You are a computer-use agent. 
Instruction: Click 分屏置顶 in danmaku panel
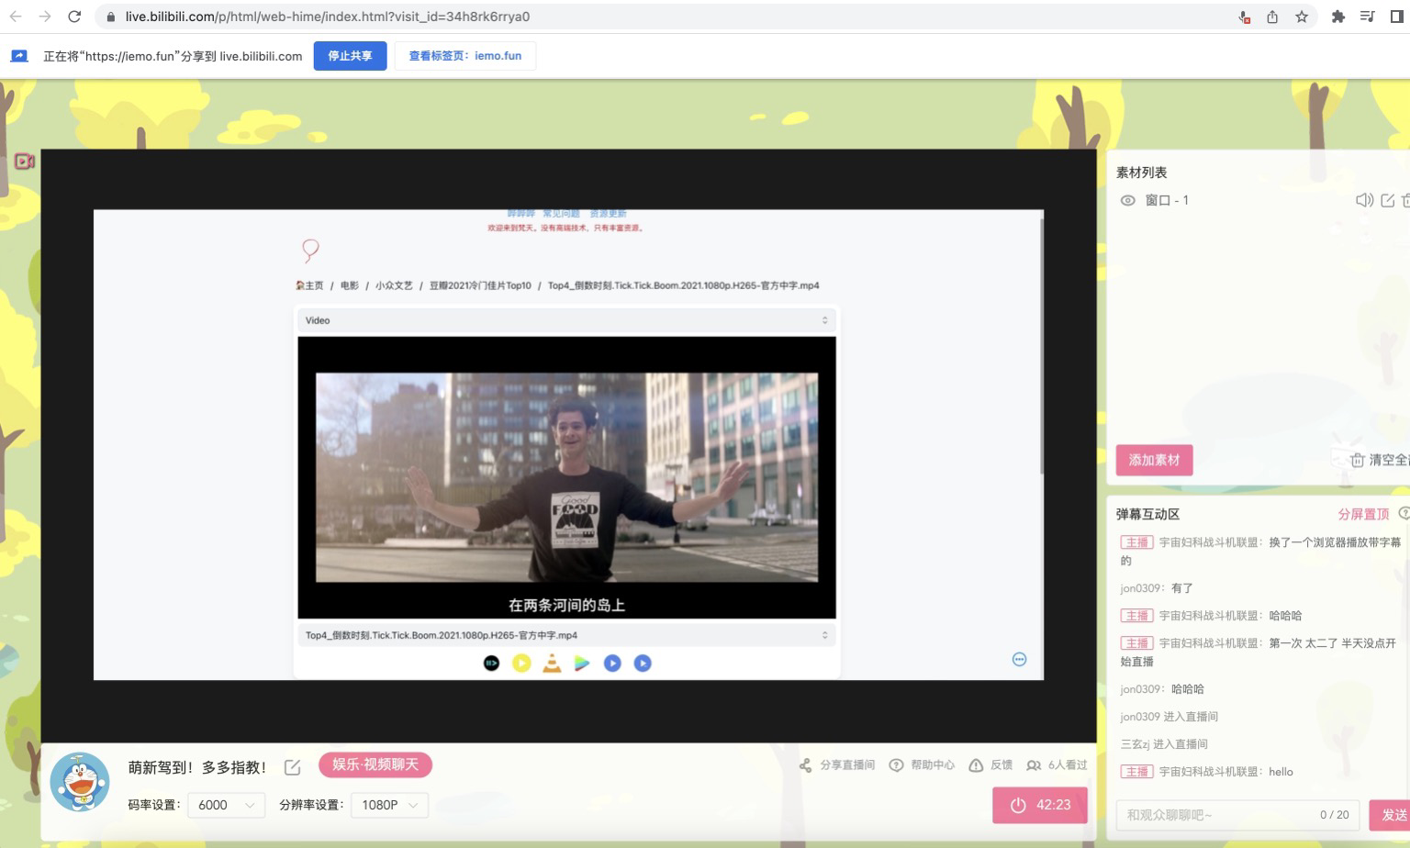coord(1362,514)
